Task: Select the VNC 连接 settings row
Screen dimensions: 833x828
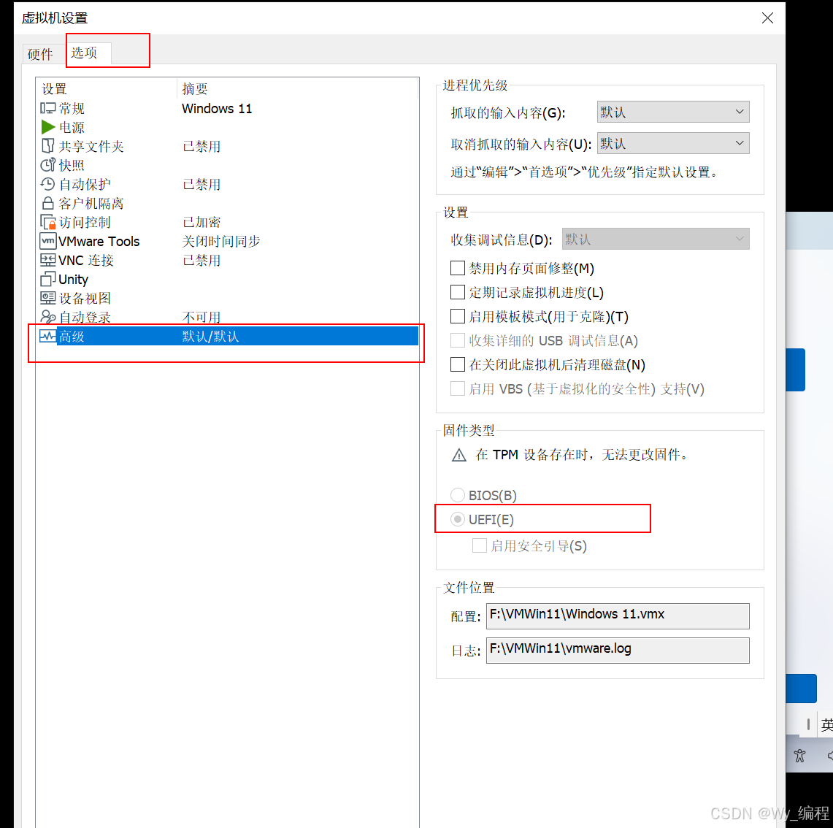Action: click(227, 261)
